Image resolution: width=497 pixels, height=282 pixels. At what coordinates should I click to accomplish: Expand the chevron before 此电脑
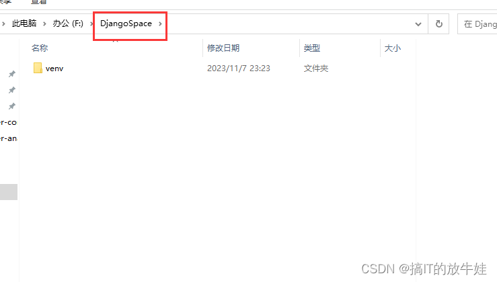click(3, 23)
